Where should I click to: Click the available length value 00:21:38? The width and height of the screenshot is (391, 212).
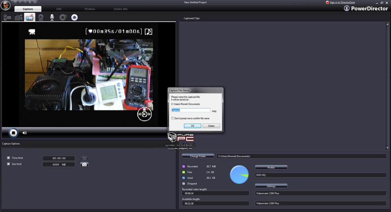pos(216,203)
